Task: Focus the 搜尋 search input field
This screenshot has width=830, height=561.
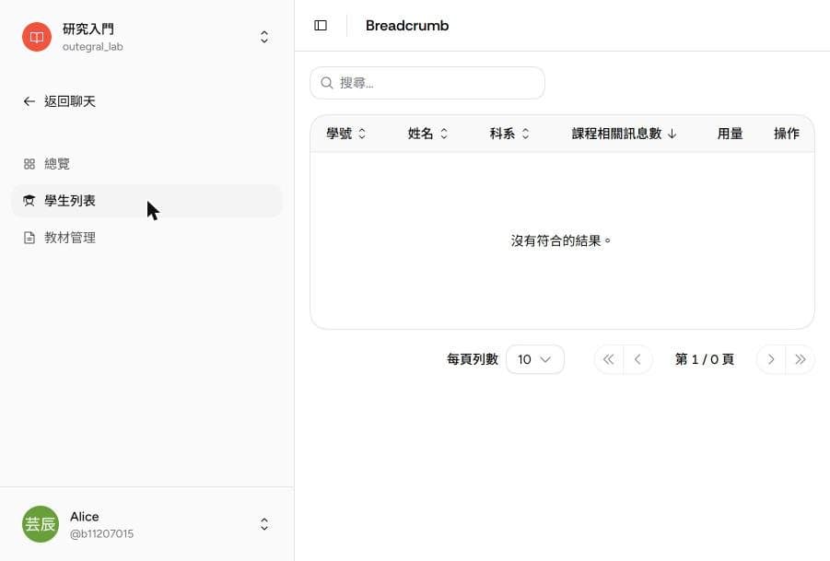Action: [427, 83]
